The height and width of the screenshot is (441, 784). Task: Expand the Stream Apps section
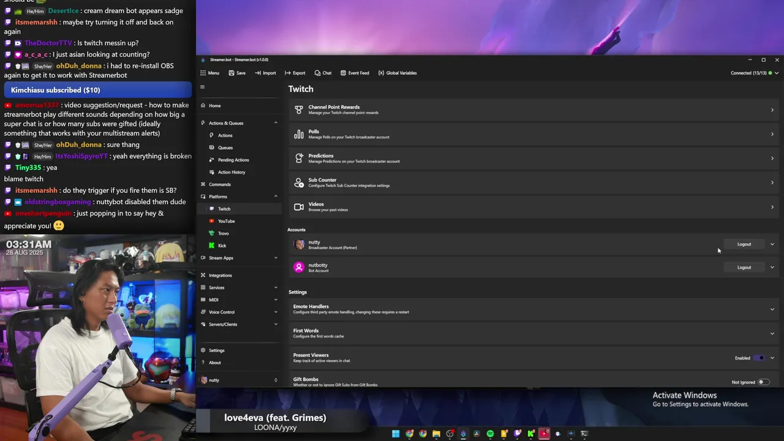pos(239,258)
